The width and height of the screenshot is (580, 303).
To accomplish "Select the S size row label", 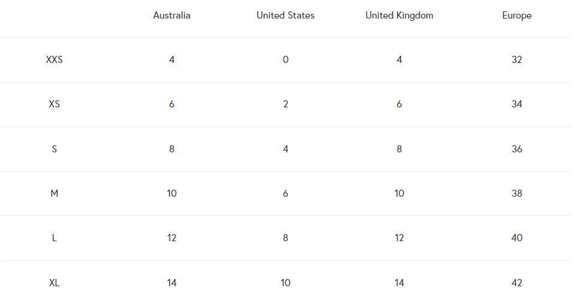I will (55, 149).
